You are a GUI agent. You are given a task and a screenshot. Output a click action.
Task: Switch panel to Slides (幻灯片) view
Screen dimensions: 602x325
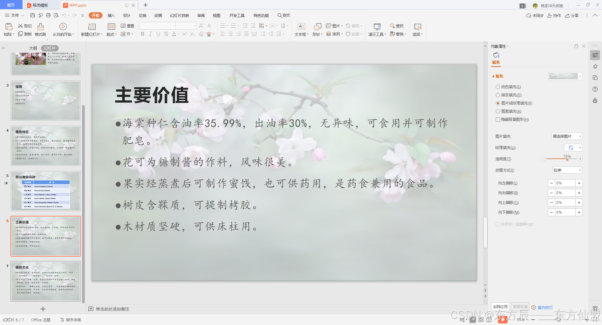tap(50, 48)
